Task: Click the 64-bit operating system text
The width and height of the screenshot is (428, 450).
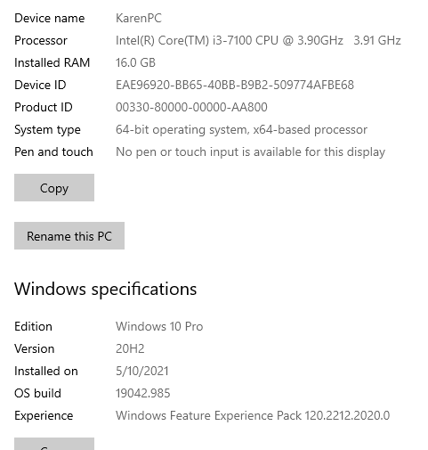Action: click(x=241, y=129)
